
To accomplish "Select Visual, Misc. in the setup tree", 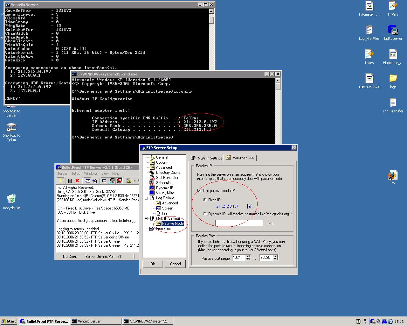I will click(165, 193).
